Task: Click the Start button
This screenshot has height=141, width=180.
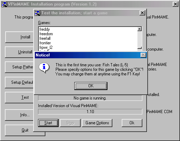Action: 48,123
